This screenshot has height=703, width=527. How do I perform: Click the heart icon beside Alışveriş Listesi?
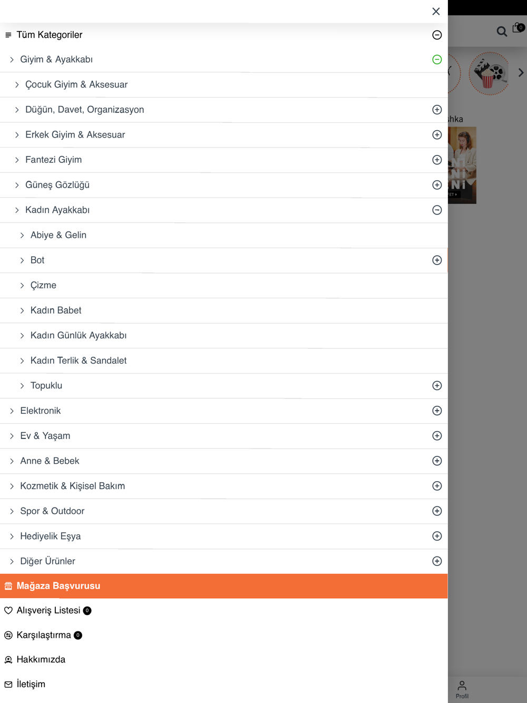(x=8, y=610)
